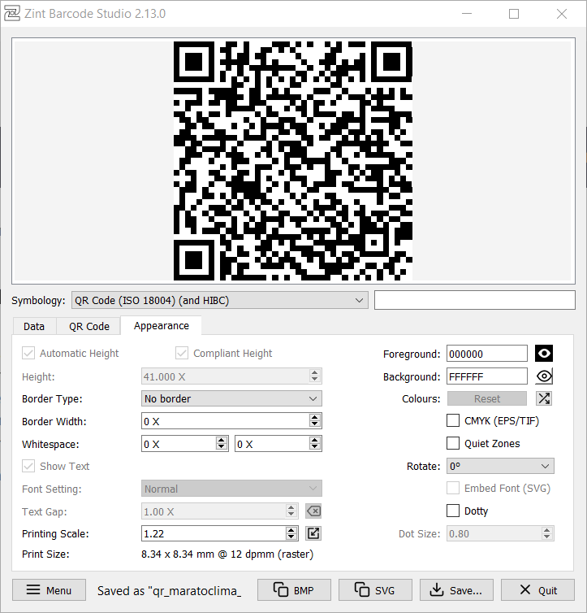
Task: Switch to the Data tab
Action: click(x=34, y=326)
